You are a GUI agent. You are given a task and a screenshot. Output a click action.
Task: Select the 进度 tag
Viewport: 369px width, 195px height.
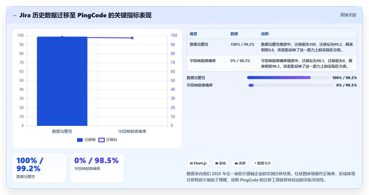tap(240, 163)
